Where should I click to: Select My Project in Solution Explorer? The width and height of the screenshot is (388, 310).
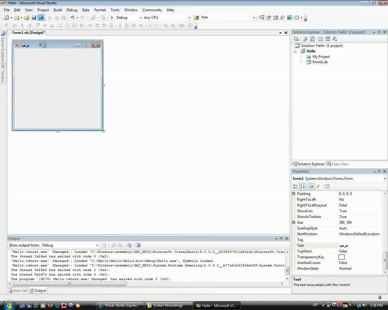coord(321,56)
